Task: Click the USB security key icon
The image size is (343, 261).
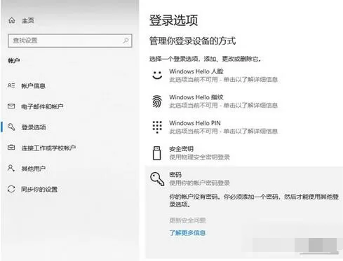Action: pos(156,153)
